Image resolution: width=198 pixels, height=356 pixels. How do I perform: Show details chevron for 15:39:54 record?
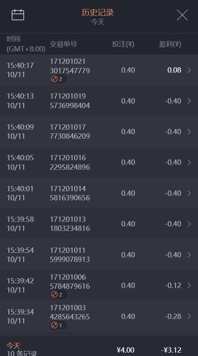point(189,255)
